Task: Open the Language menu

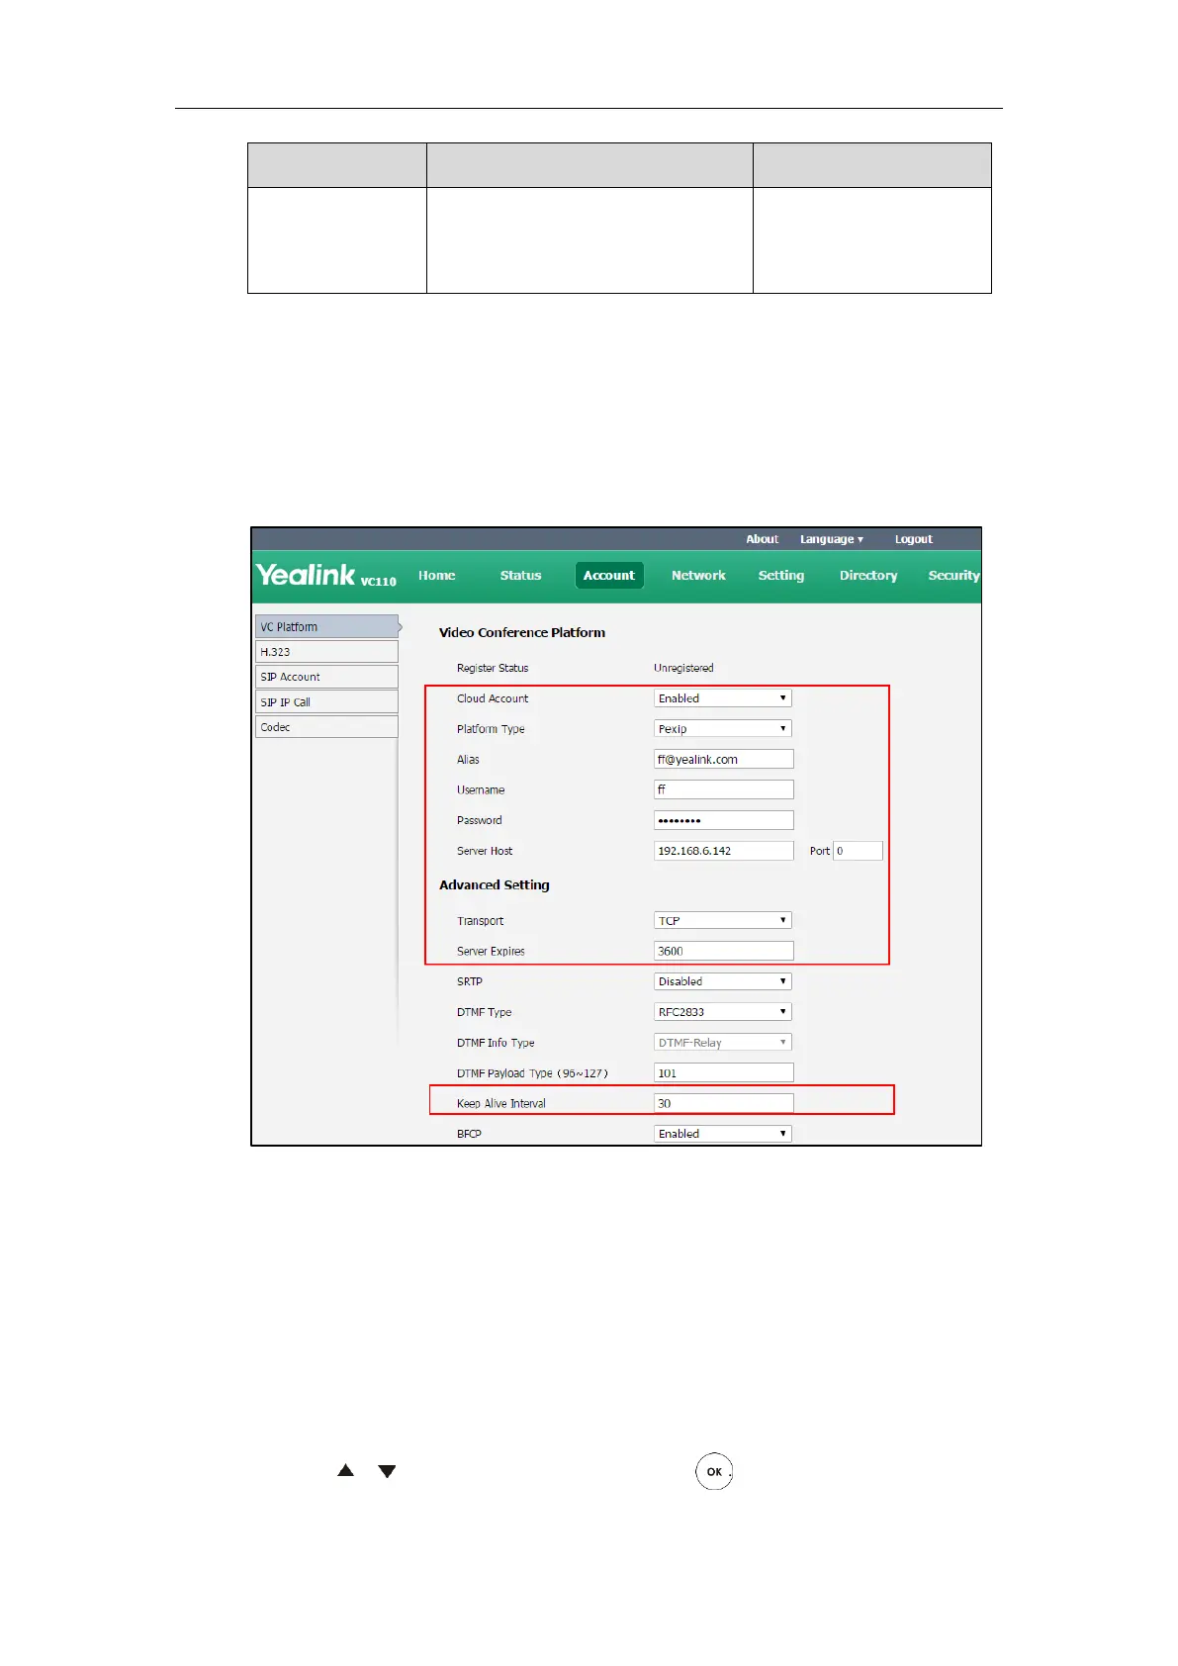Action: 832,539
